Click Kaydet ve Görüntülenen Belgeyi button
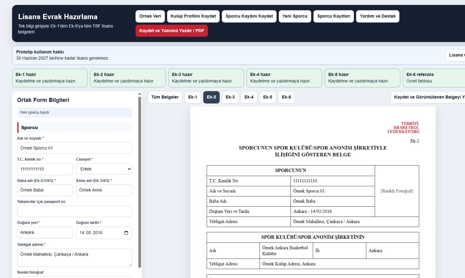 [x=428, y=97]
